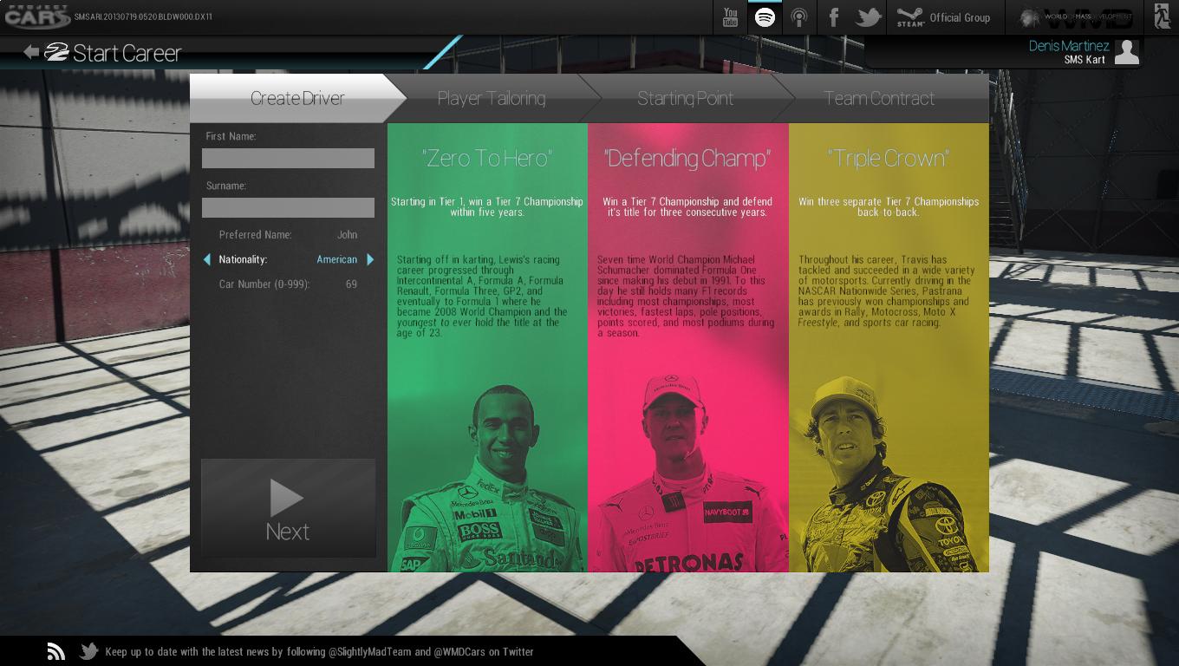Choose previous nationality with left arrow
Viewport: 1179px width, 666px height.
click(x=206, y=259)
